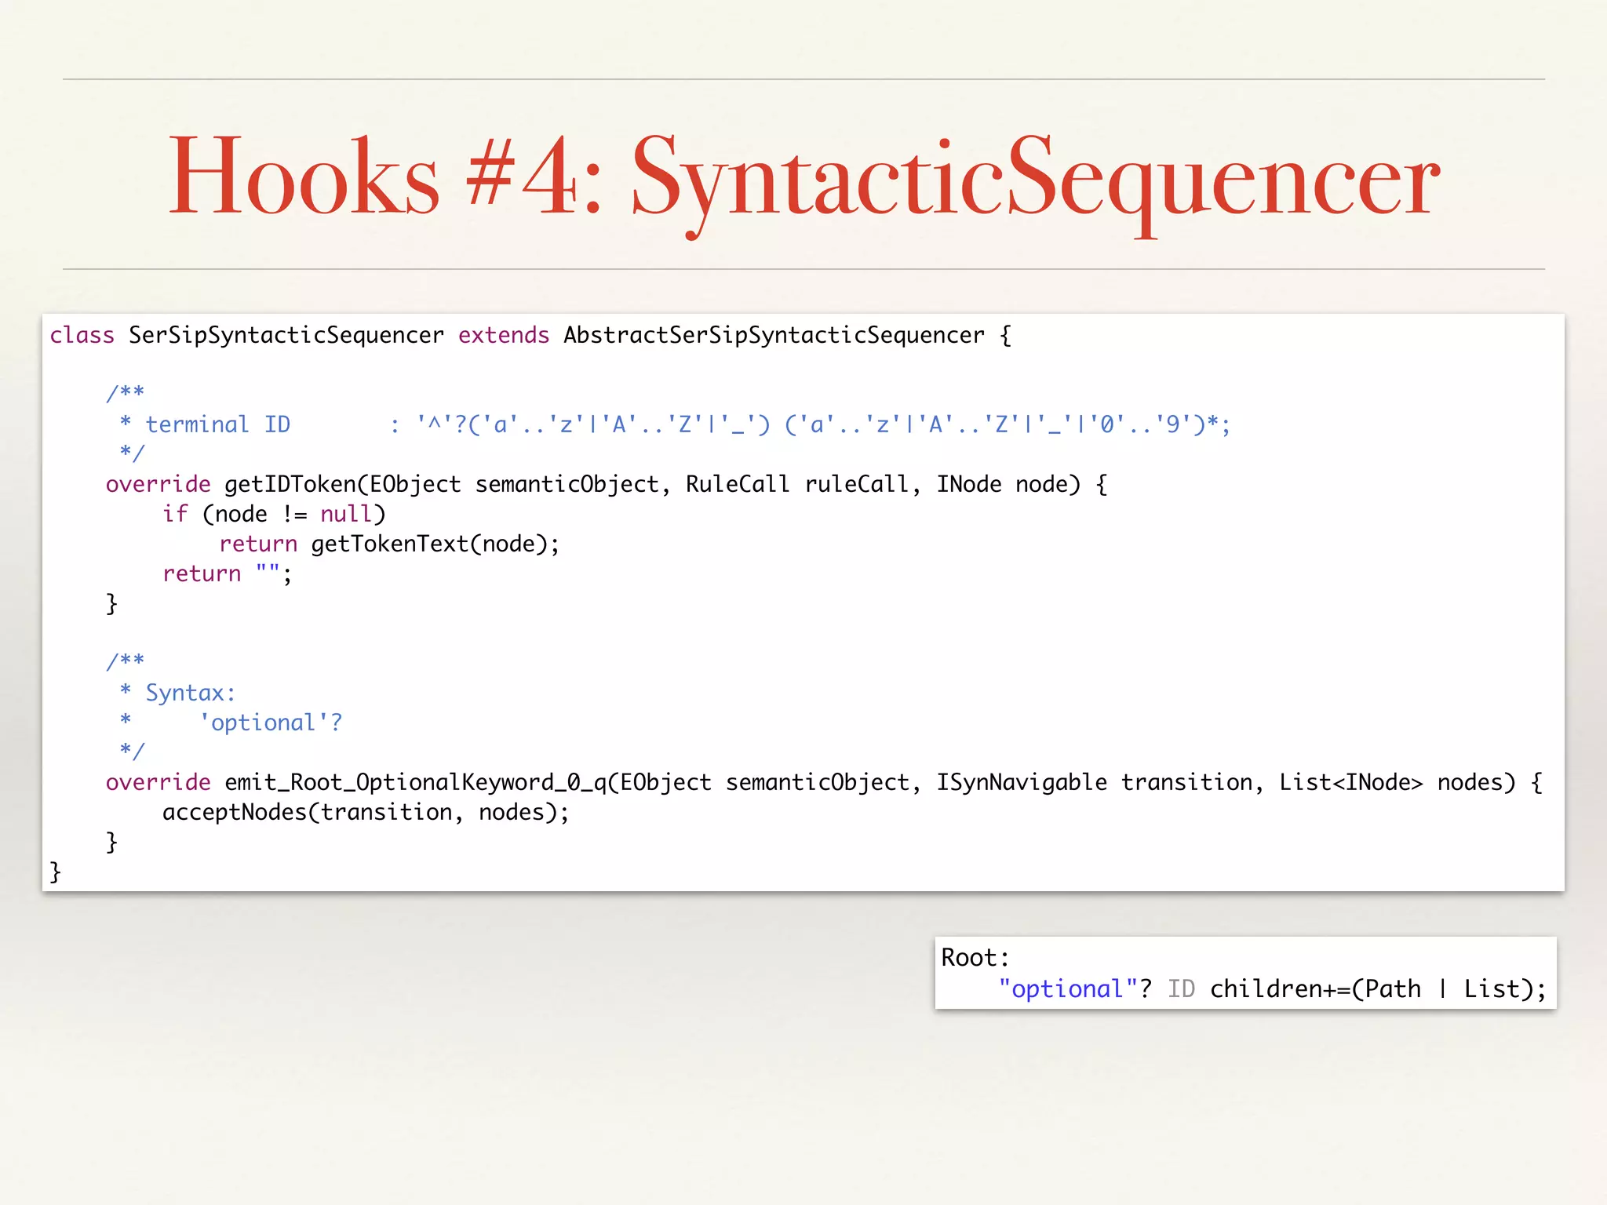This screenshot has width=1607, height=1205.
Task: Click the blue '"optional"' keyword in grammar box
Action: coord(1068,988)
